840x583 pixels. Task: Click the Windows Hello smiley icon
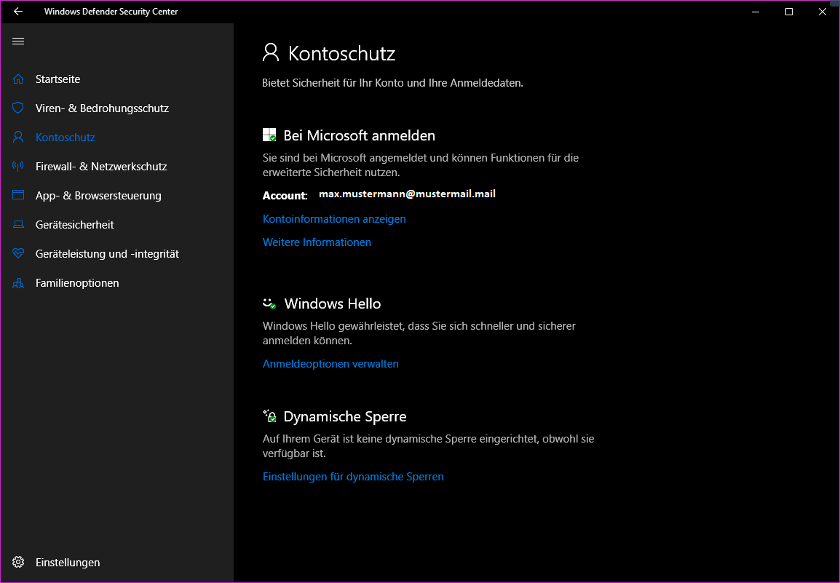tap(269, 304)
